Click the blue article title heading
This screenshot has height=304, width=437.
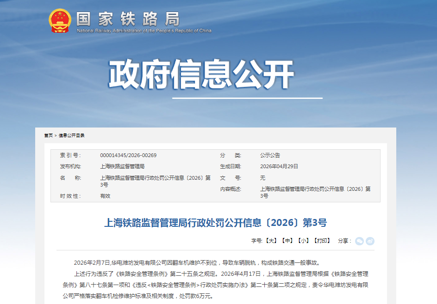point(215,223)
